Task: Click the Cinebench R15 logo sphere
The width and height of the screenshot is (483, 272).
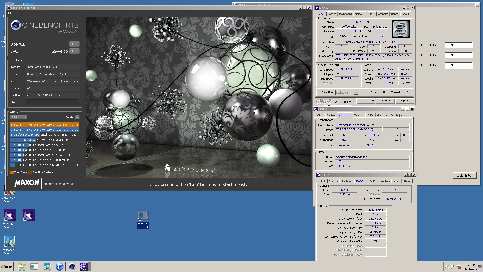Action: pos(16,25)
